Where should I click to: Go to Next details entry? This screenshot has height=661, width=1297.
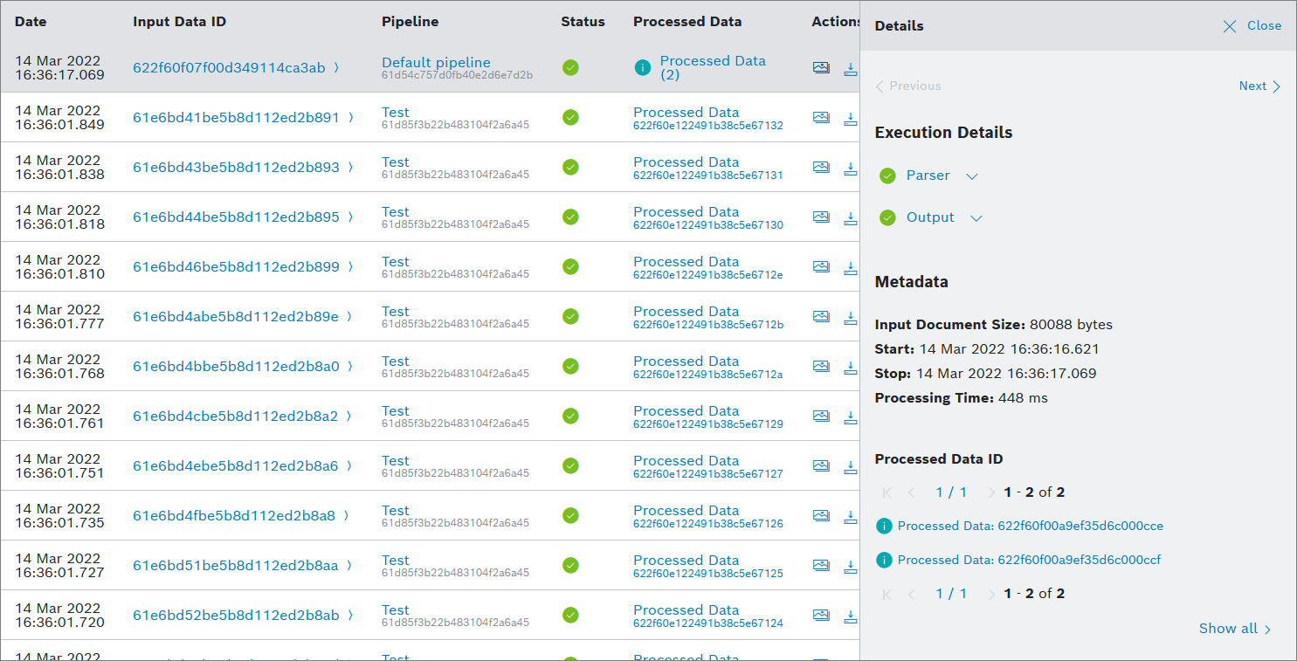1259,86
